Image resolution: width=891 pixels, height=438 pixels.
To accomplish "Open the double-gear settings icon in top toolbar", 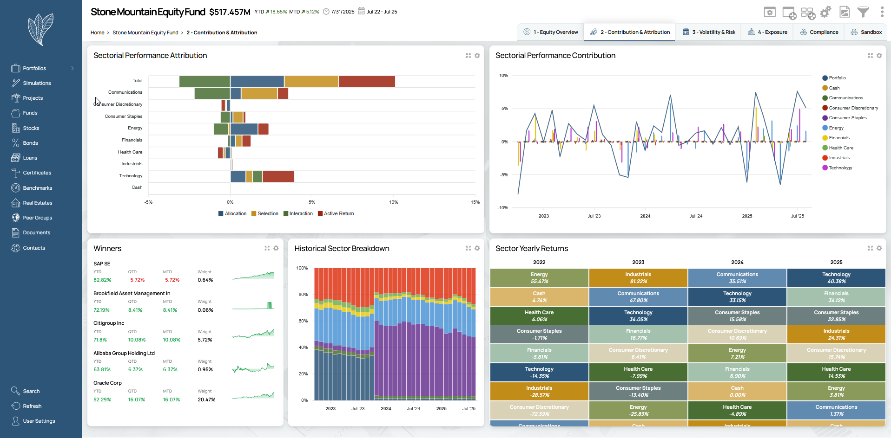I will click(825, 12).
